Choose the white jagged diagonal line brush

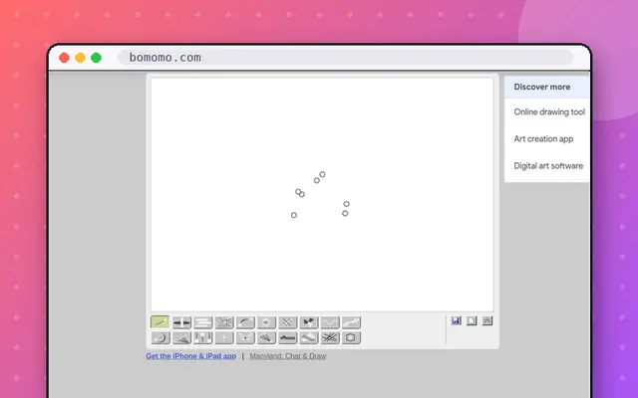[351, 322]
